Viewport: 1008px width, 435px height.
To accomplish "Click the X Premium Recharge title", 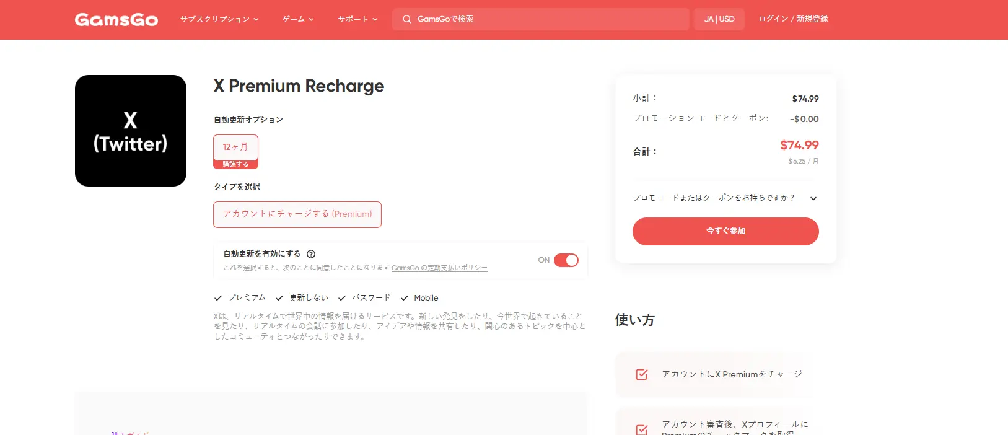I will 299,86.
